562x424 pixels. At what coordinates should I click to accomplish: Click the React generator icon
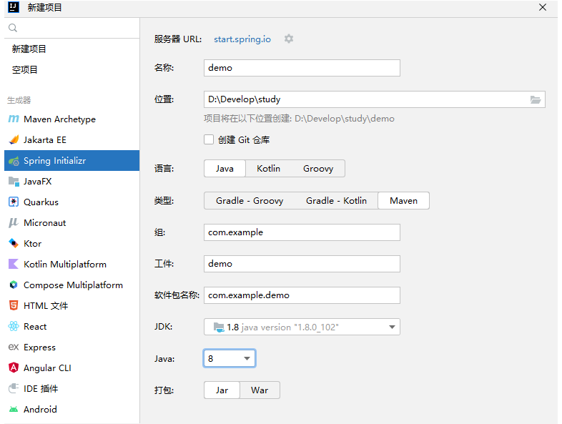13,327
